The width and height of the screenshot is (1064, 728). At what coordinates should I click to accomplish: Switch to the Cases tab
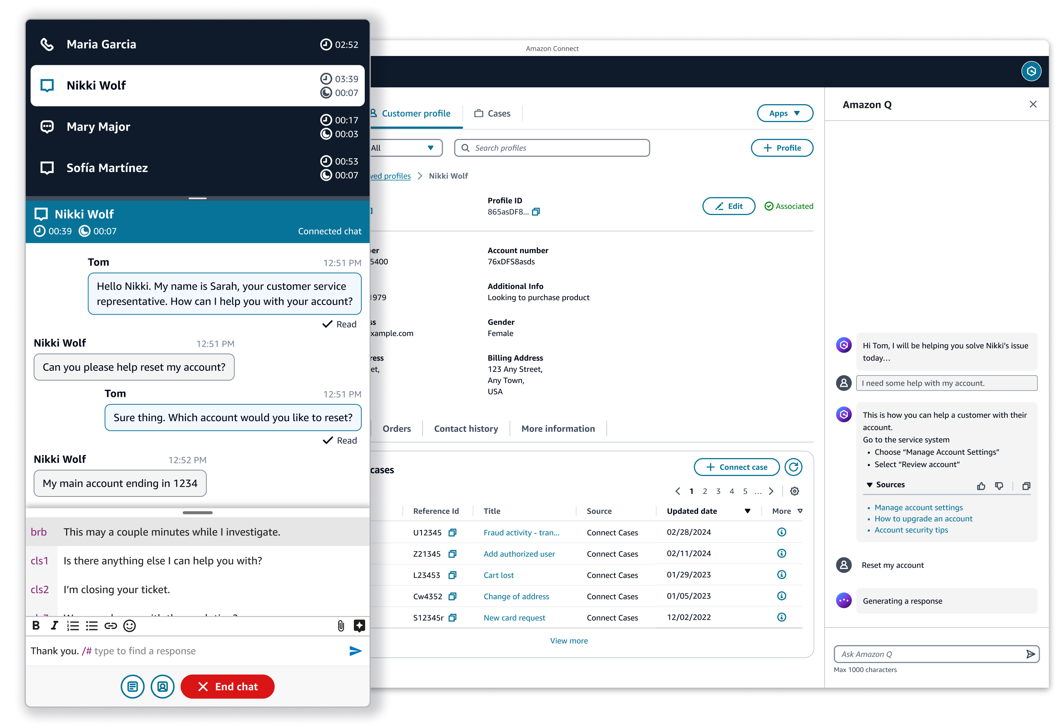coord(492,113)
